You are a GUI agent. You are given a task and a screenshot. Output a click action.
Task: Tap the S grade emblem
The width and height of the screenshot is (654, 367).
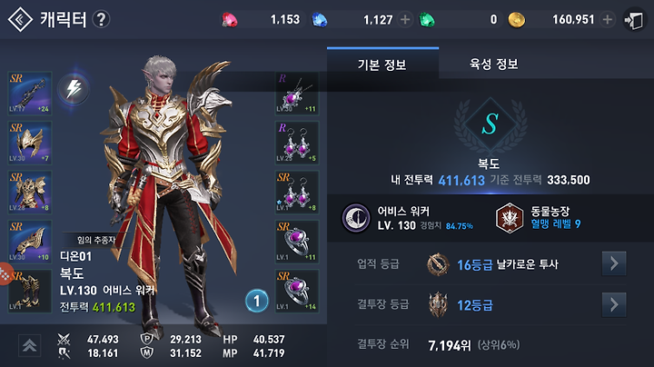point(490,124)
